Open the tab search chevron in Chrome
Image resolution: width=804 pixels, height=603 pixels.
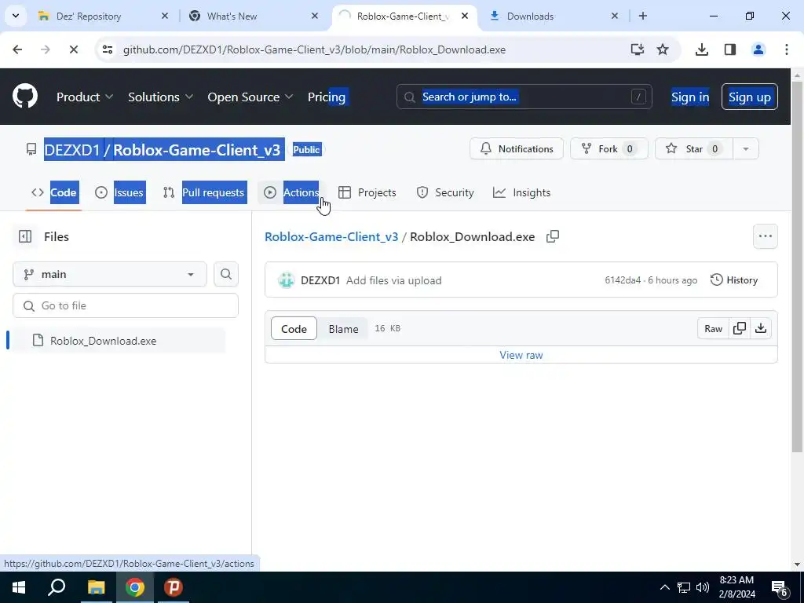click(x=16, y=16)
